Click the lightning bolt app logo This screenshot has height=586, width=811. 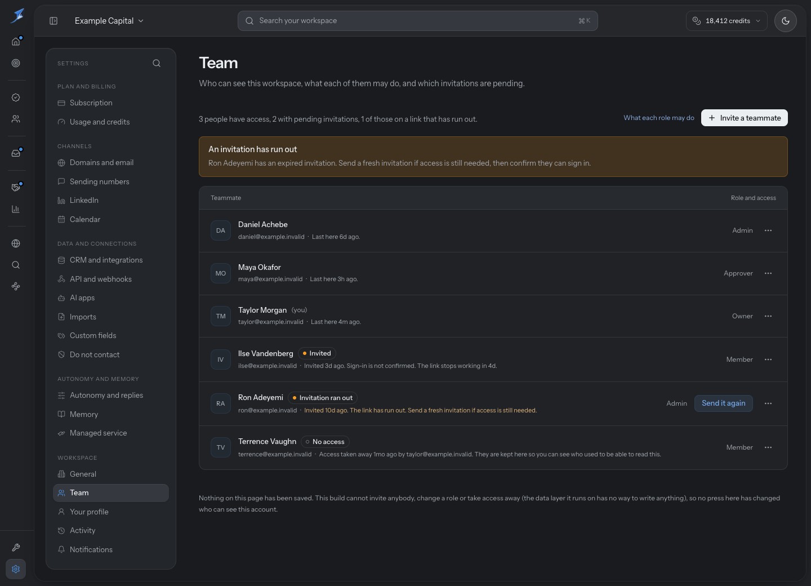[x=17, y=16]
